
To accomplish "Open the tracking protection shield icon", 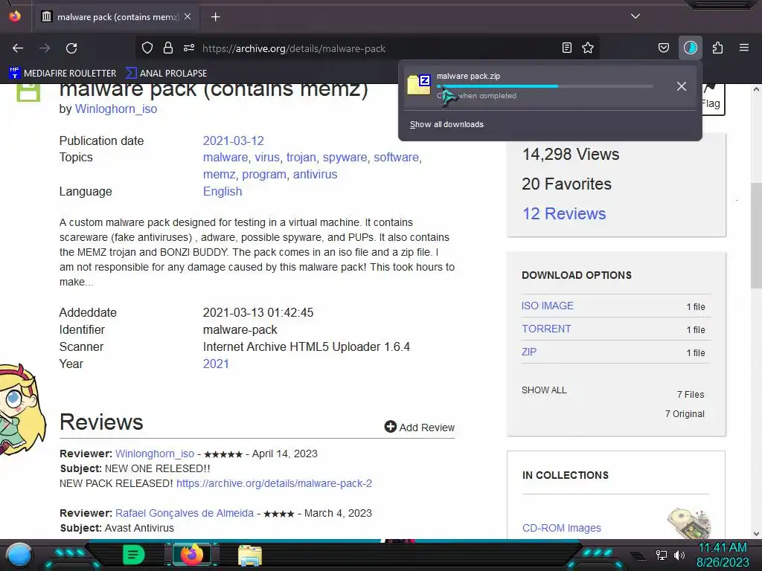I will coord(147,48).
